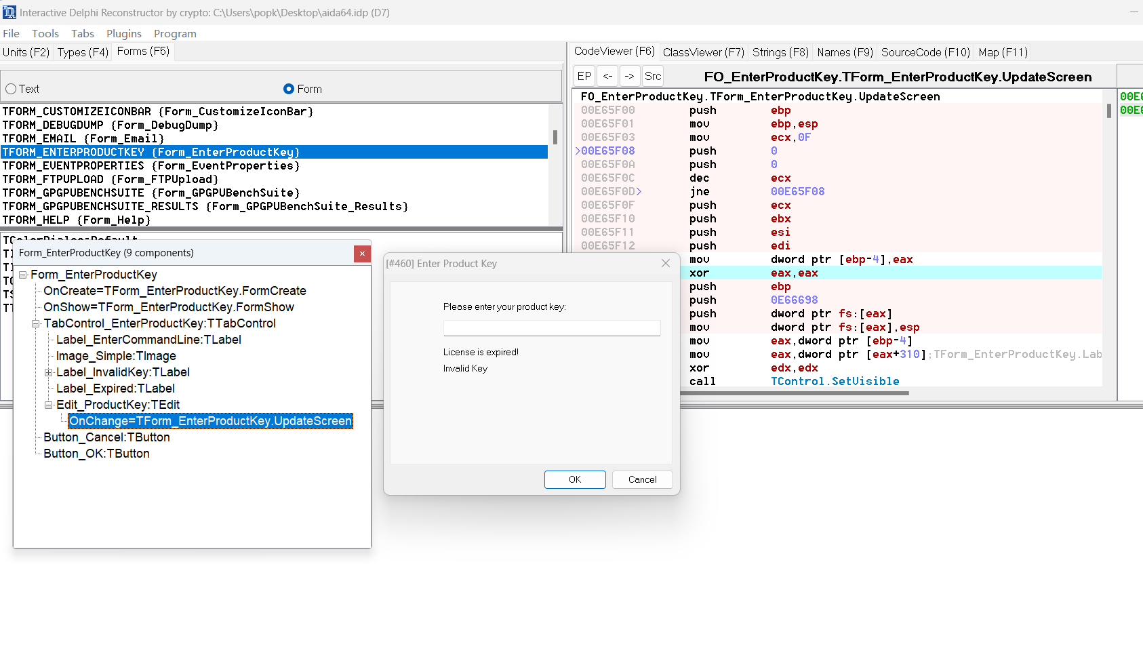Switch to the Types (F4) tab
Viewport: 1143px width, 659px height.
pos(83,52)
